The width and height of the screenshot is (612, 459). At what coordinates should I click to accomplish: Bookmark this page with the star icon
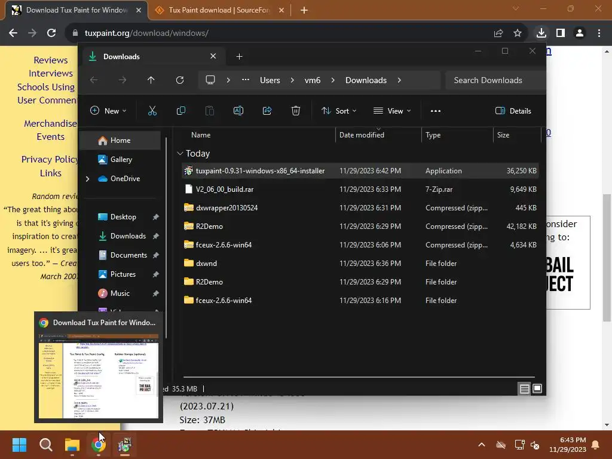(518, 33)
